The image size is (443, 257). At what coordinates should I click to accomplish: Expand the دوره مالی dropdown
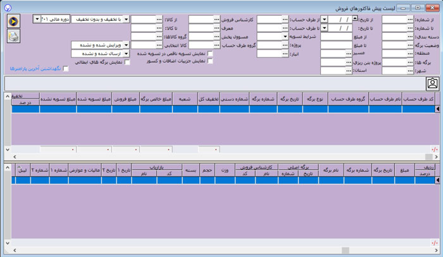[x=35, y=20]
